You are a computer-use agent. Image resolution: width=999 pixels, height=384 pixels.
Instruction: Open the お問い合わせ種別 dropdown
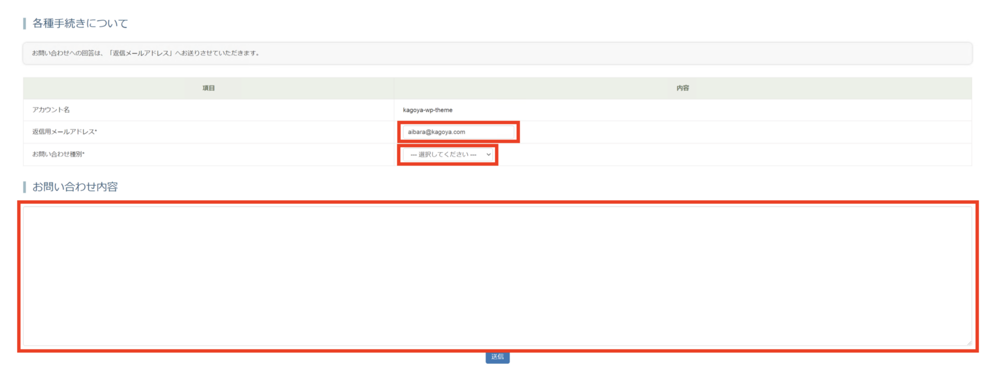(x=447, y=155)
